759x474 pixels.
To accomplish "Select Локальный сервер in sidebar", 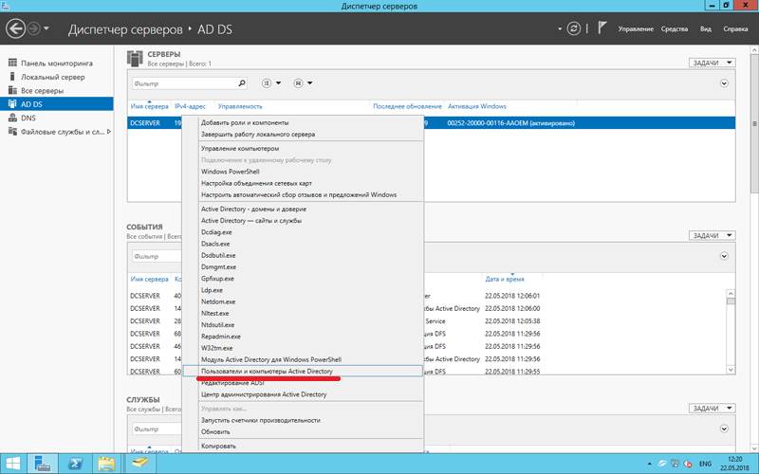I will 52,76.
